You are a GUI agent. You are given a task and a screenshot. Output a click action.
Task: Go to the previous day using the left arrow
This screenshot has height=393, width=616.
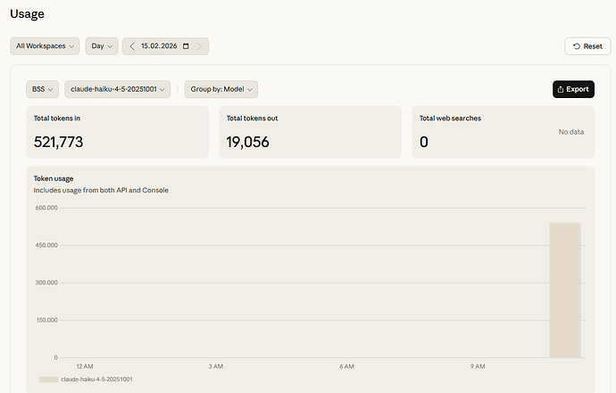132,45
